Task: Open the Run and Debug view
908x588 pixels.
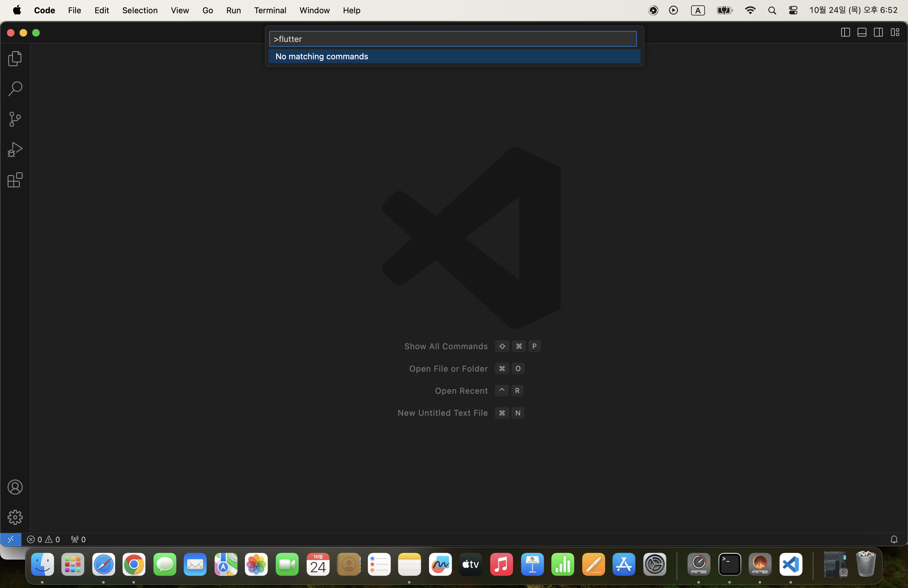Action: point(15,149)
